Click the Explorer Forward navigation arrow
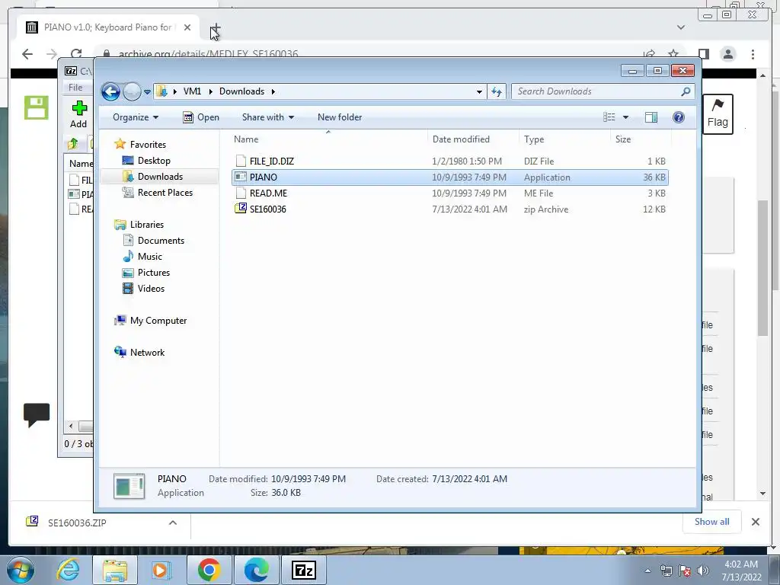Screen dimensions: 780x585 (132, 91)
